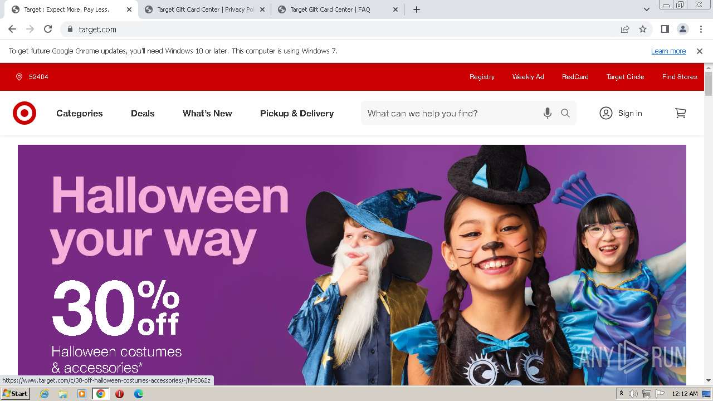Click the Windows Start button
This screenshot has width=713, height=401.
pyautogui.click(x=15, y=394)
